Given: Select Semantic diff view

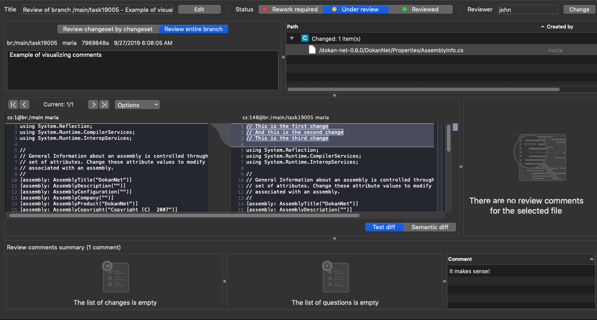Looking at the screenshot, I should tap(430, 227).
